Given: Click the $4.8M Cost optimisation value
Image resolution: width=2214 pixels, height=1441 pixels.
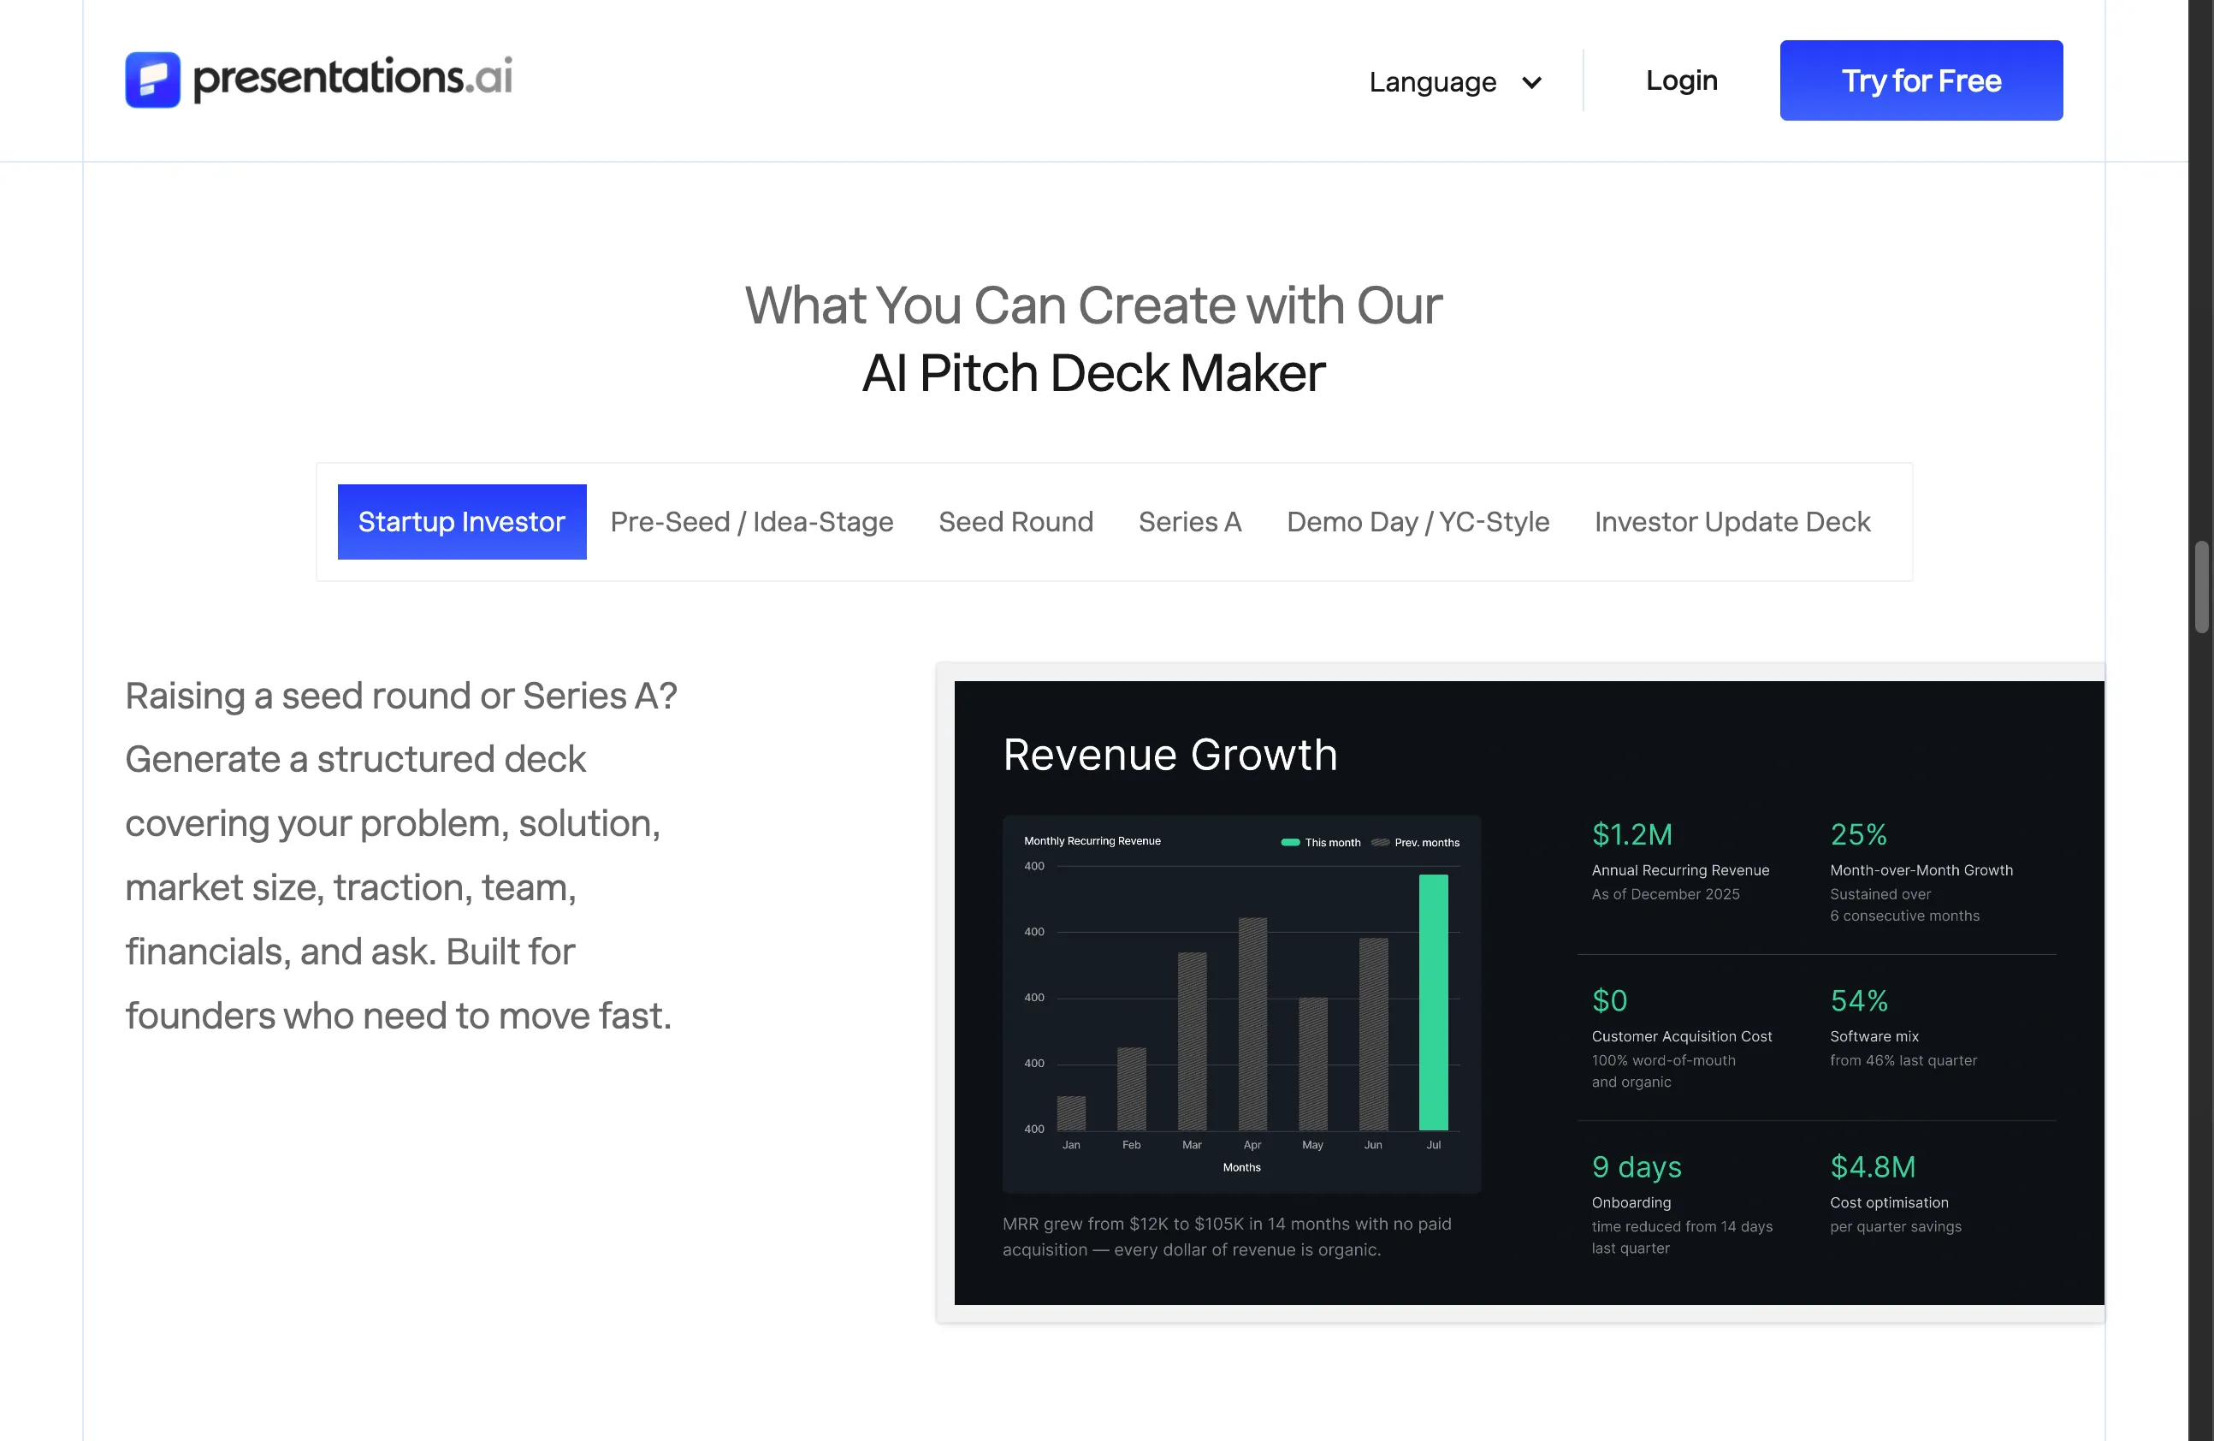Looking at the screenshot, I should (x=1872, y=1166).
